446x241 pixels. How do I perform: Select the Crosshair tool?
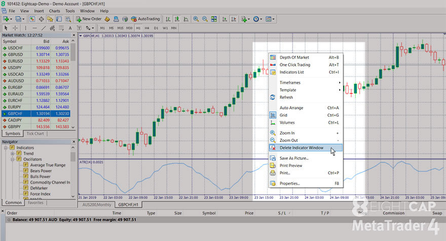(15, 28)
